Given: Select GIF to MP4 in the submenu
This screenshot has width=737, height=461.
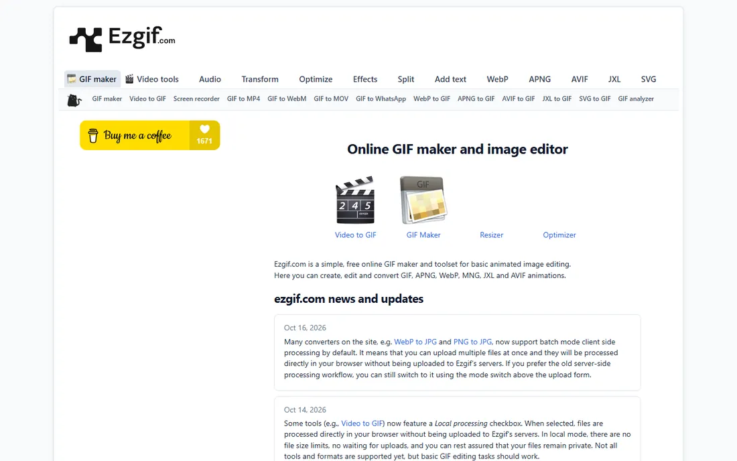Looking at the screenshot, I should pos(243,98).
